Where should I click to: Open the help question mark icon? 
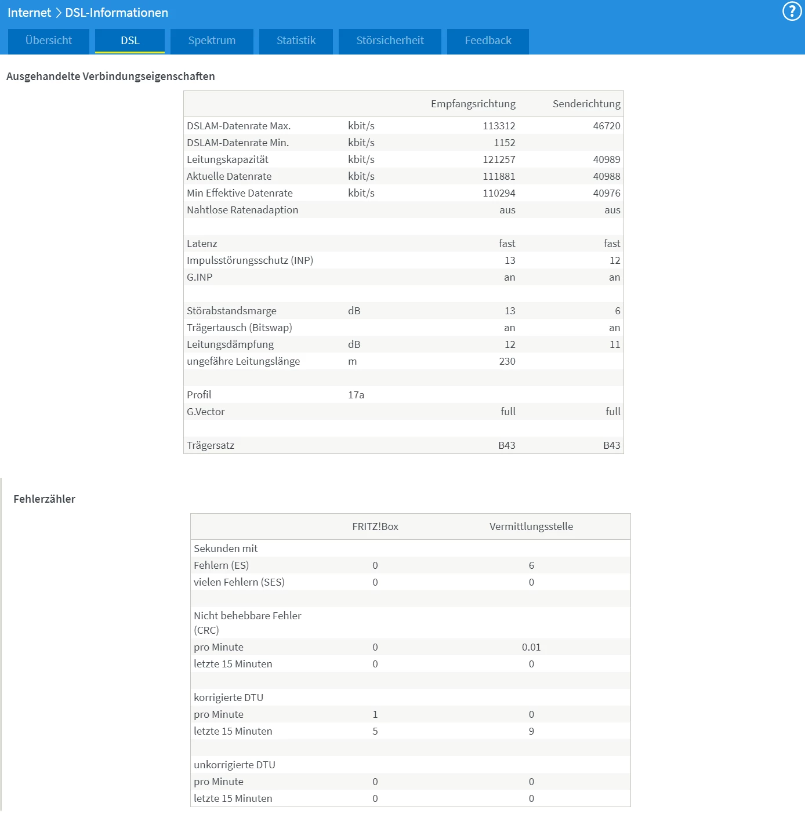pyautogui.click(x=792, y=11)
